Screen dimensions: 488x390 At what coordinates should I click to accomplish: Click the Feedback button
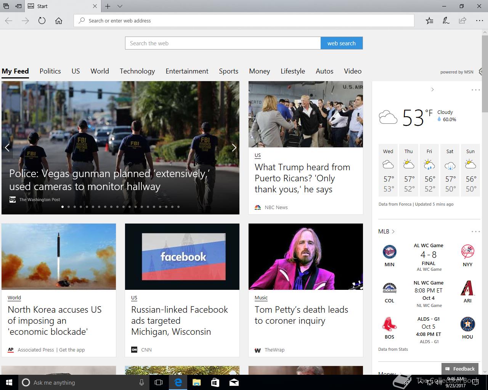click(460, 369)
